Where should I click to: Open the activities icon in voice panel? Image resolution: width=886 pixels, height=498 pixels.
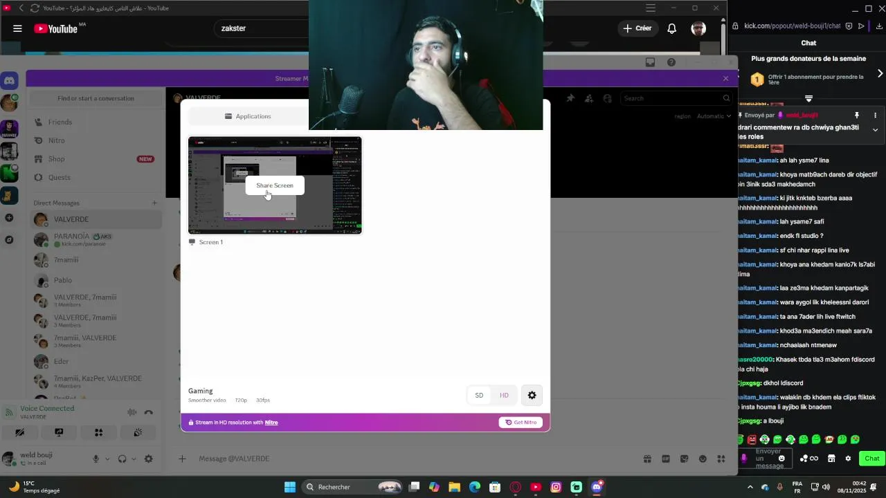98,432
